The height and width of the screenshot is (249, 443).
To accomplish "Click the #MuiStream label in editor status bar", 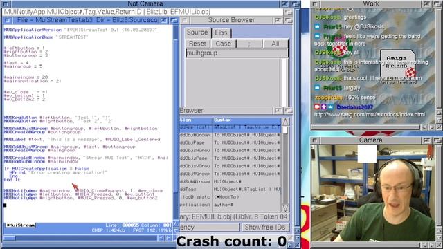I will click(x=20, y=225).
